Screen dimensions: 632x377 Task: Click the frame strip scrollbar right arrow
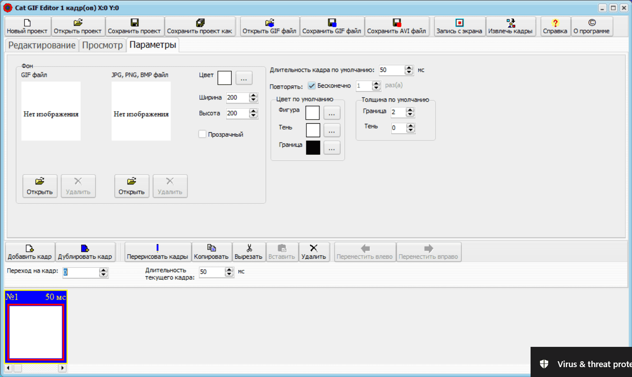(62, 368)
